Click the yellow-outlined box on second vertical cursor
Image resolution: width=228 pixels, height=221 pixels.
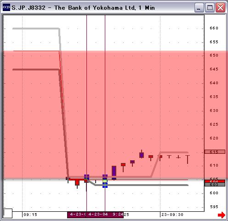pyautogui.click(x=105, y=181)
